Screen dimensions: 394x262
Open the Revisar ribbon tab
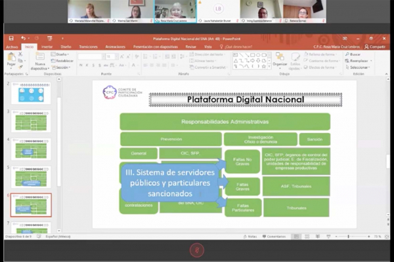pyautogui.click(x=190, y=47)
